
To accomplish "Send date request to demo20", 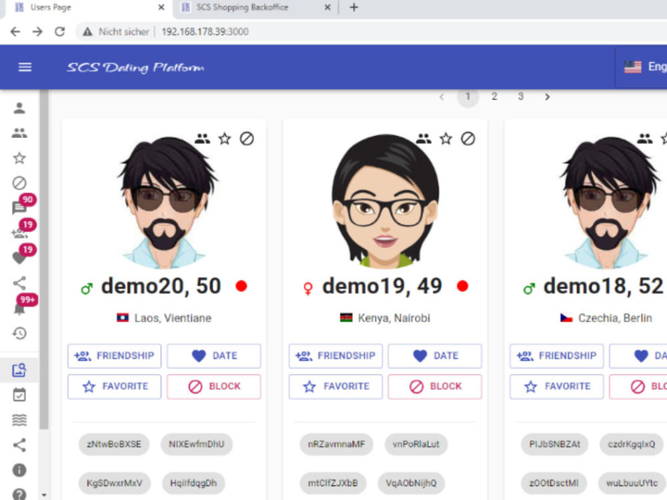I will pos(214,356).
